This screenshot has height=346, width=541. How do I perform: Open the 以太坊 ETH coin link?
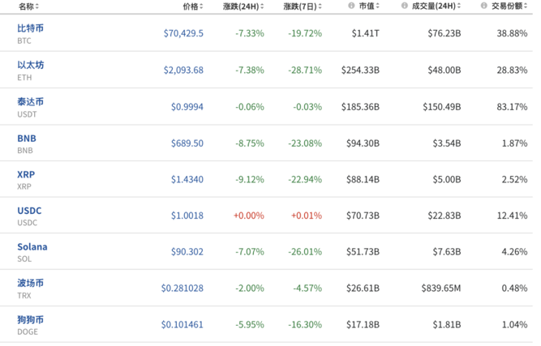coord(30,65)
